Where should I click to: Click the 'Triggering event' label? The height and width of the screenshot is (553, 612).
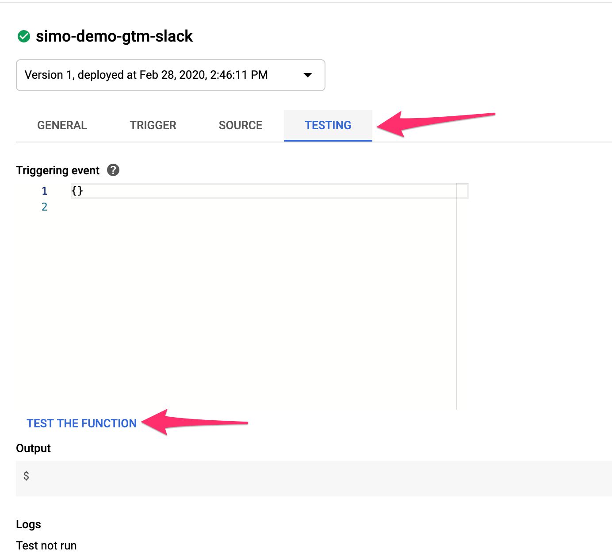(58, 170)
